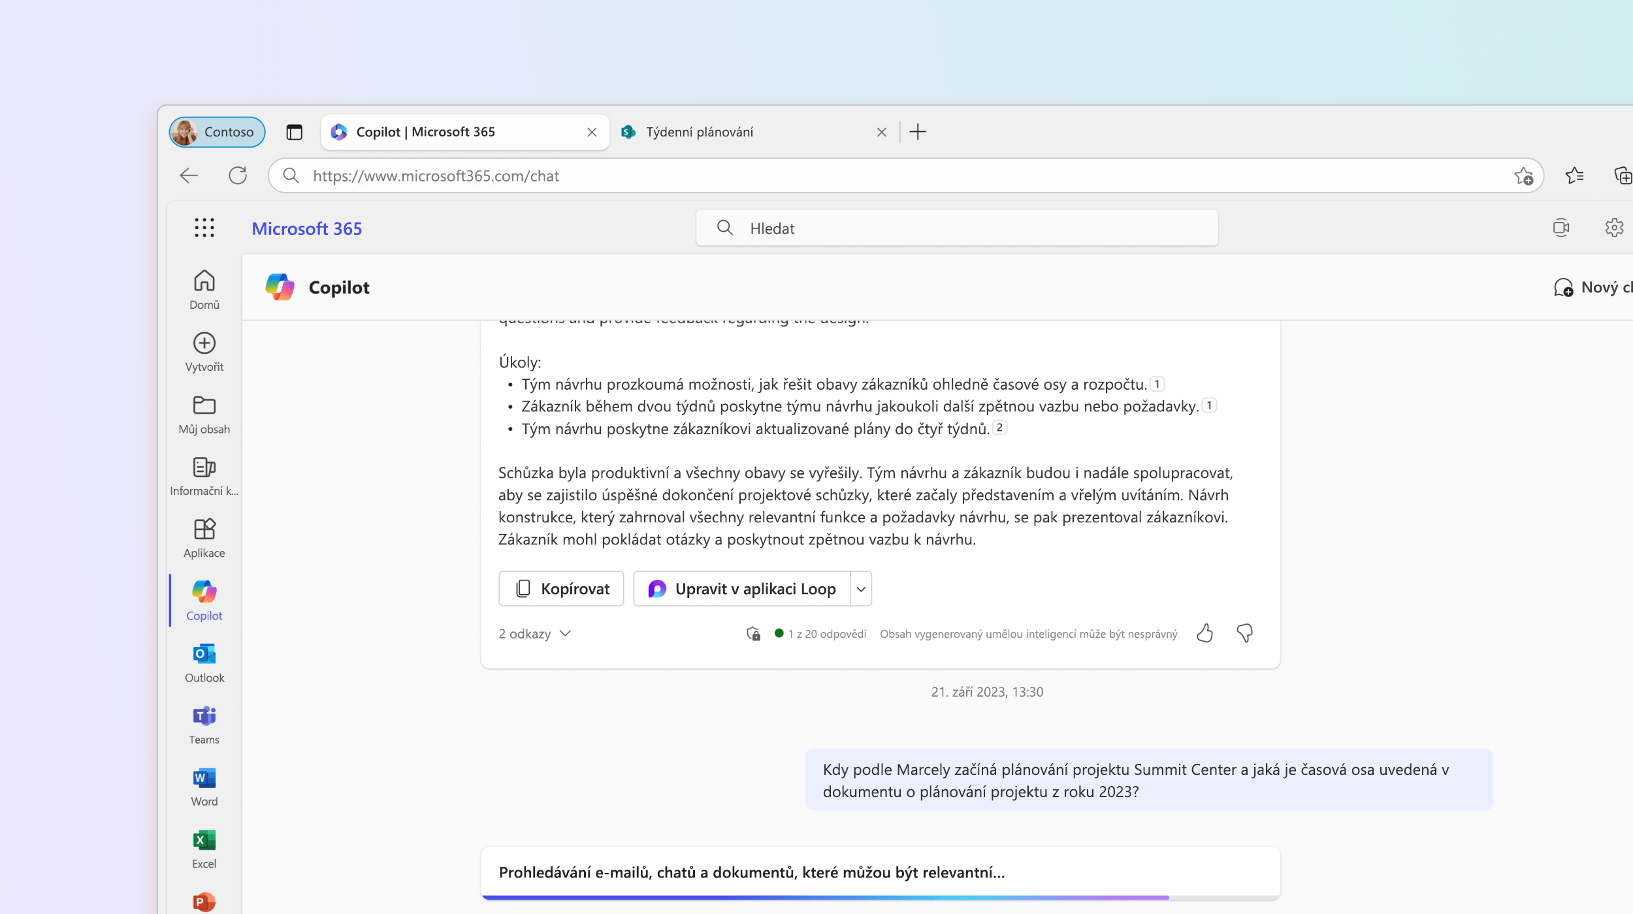
Task: Close the Týdenní plánování tab
Action: click(881, 132)
